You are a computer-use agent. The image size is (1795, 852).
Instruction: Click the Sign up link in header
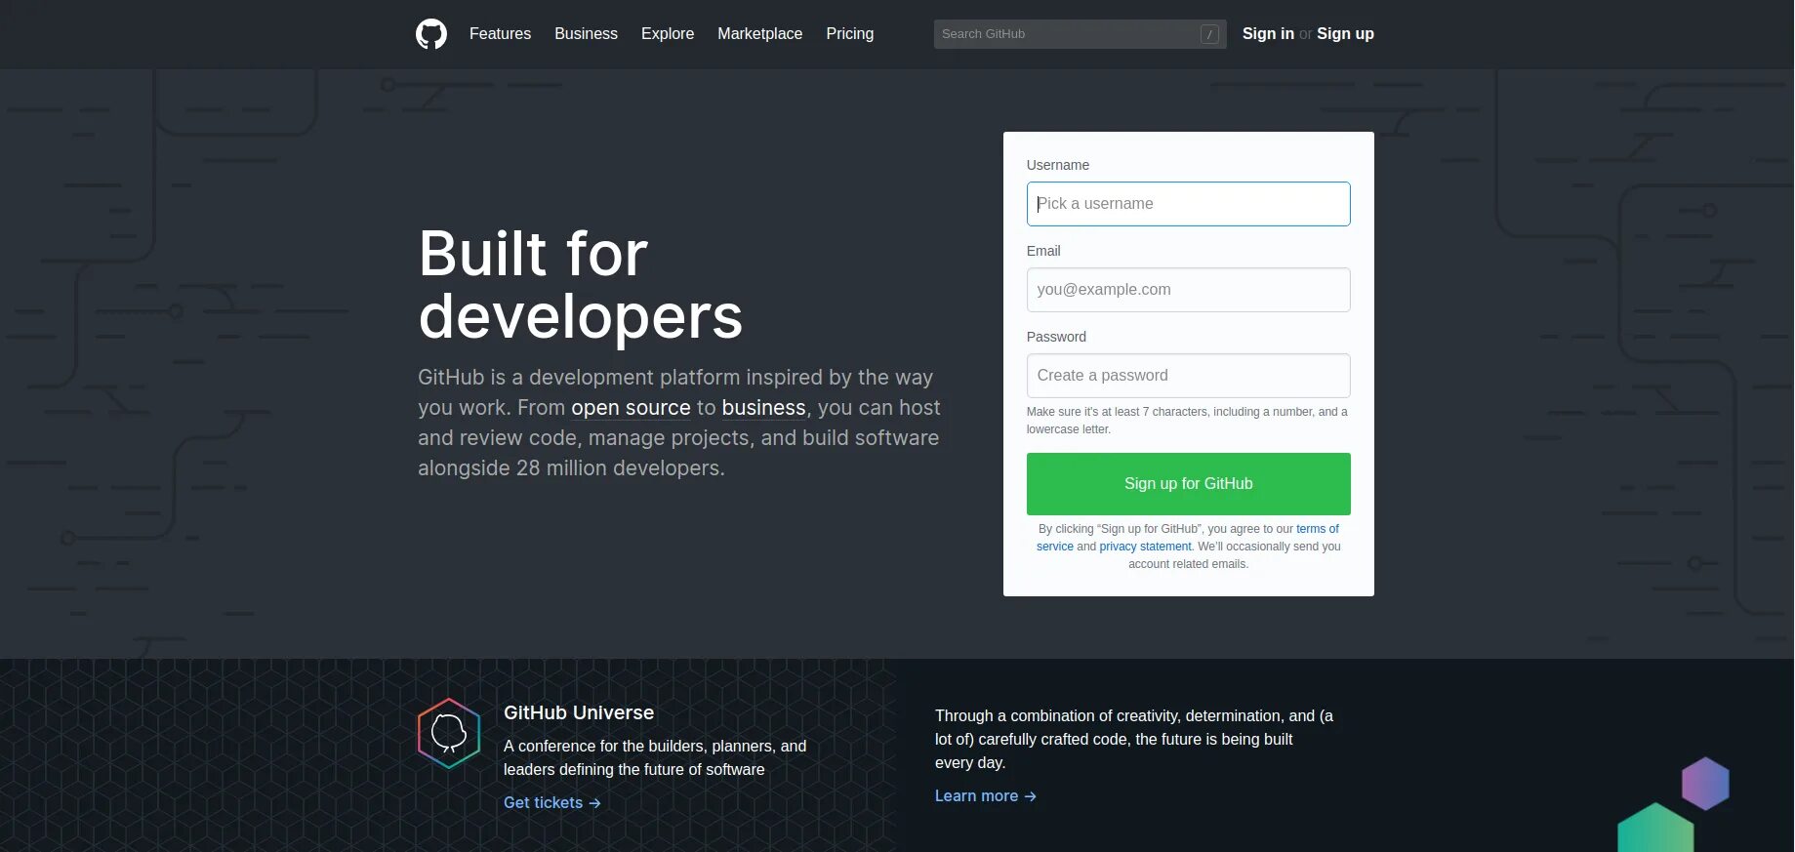[1345, 33]
